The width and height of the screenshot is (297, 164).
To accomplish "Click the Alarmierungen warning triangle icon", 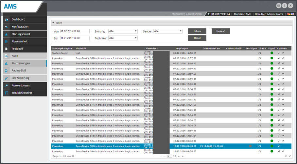I will pos(7,63).
